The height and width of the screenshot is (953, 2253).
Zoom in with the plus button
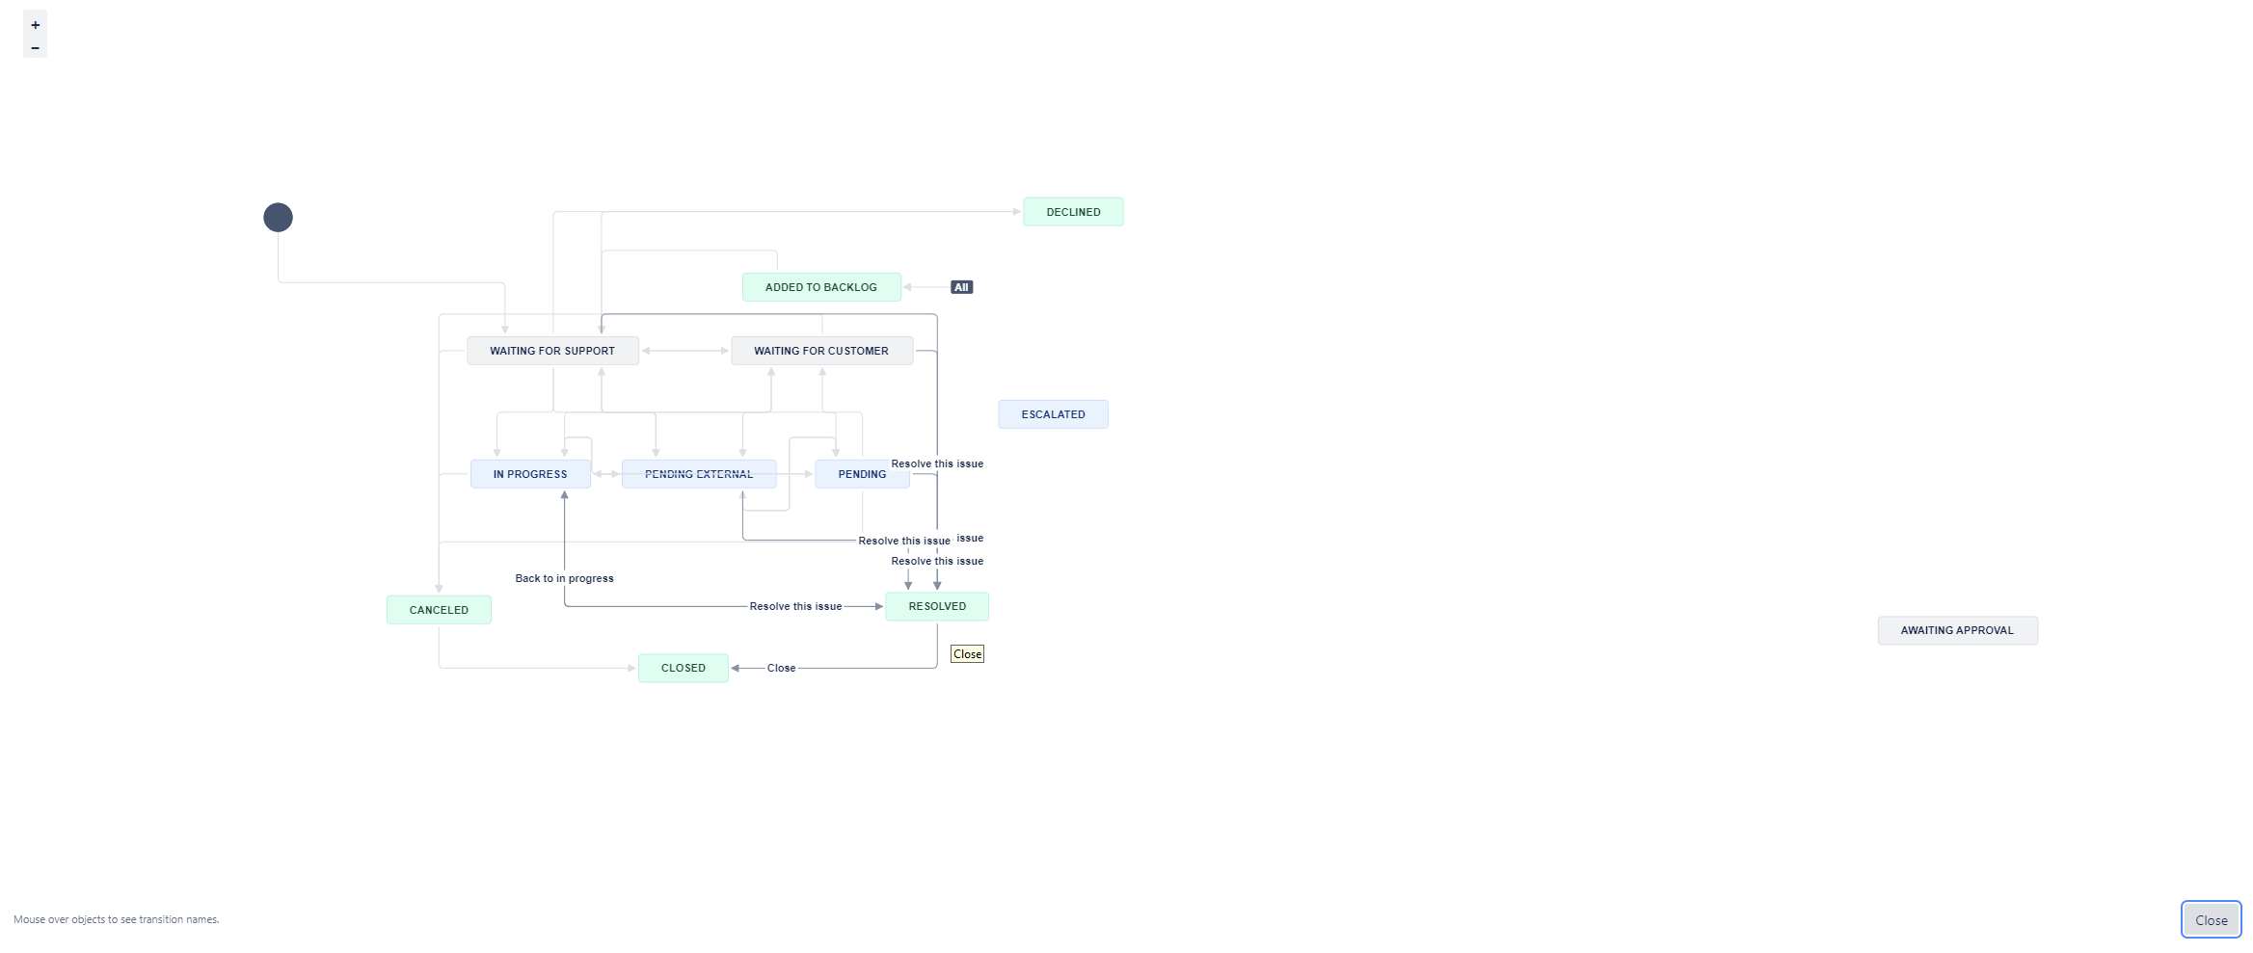pyautogui.click(x=35, y=25)
